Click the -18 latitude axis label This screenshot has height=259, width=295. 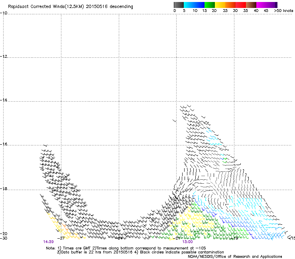[x=4, y=188]
